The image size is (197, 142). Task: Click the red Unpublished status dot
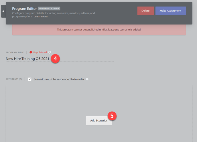tap(31, 52)
